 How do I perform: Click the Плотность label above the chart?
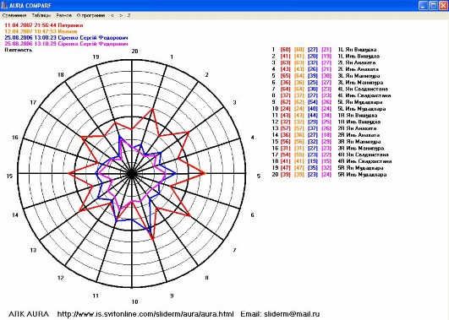click(x=19, y=50)
